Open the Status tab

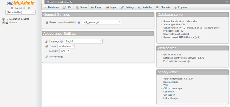[x=81, y=7]
